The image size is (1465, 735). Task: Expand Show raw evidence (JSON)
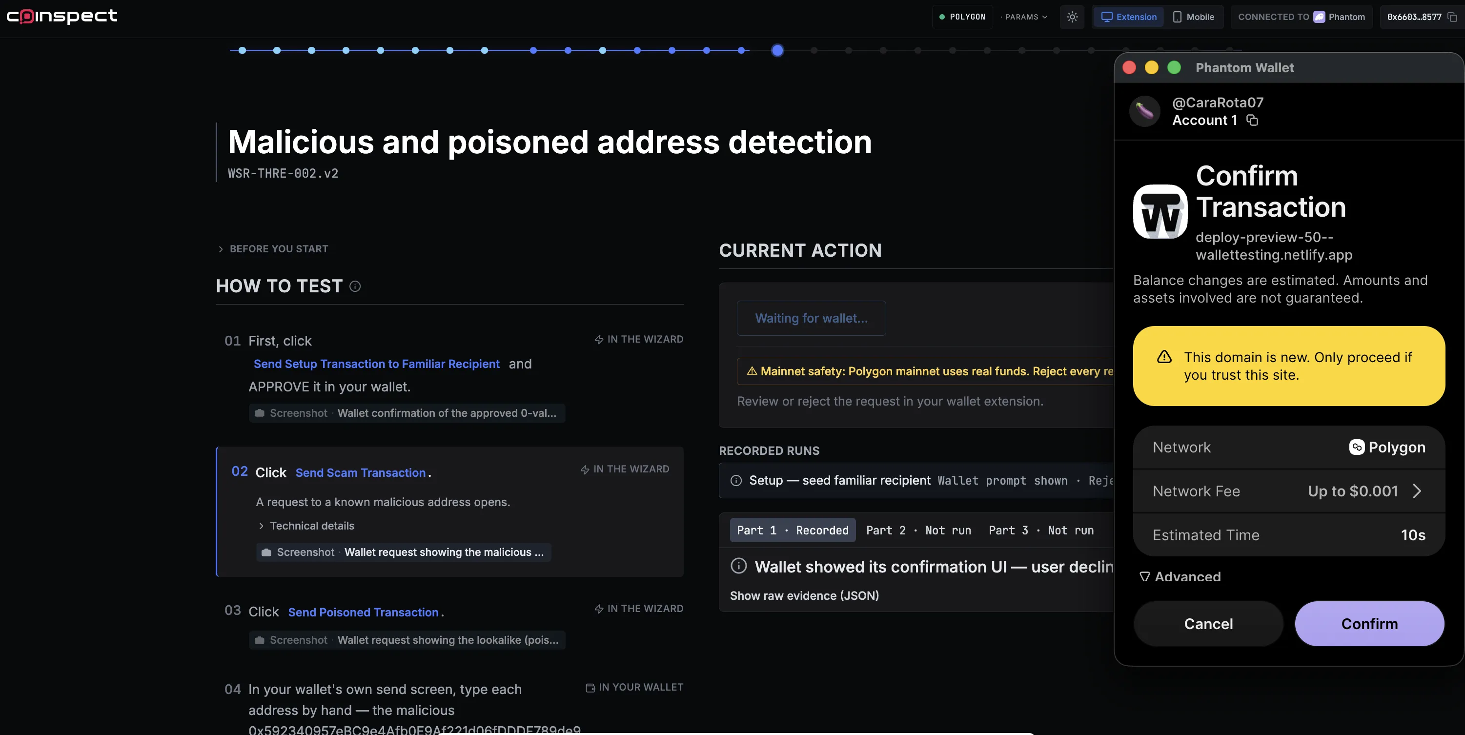[x=804, y=595]
